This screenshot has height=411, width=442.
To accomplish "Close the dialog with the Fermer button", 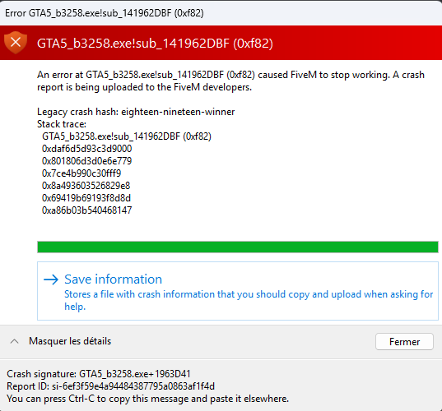I will 404,342.
